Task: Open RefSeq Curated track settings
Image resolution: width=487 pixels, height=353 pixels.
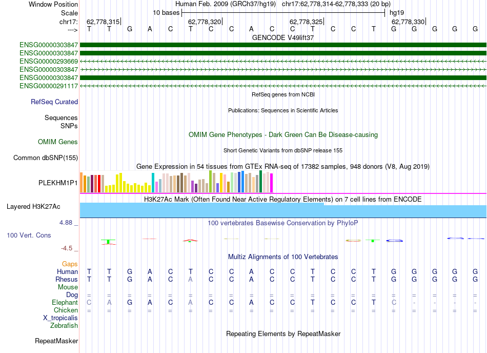Action: (54, 102)
